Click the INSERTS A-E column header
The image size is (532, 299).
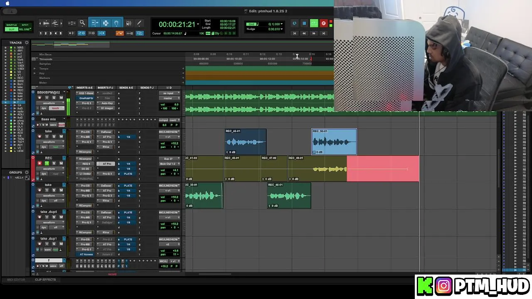[x=84, y=88]
